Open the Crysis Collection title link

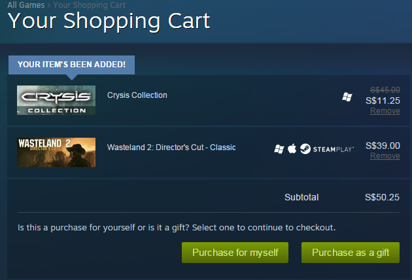point(137,95)
